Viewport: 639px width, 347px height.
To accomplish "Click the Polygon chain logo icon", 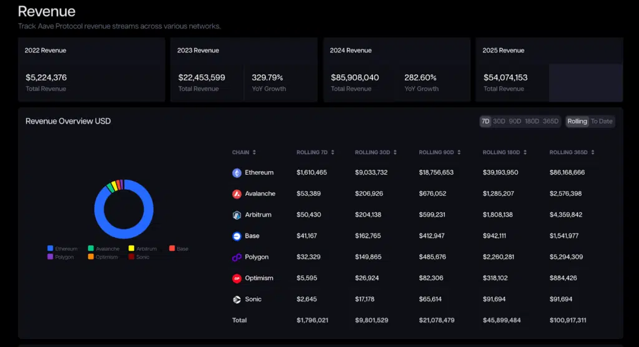I will coord(237,257).
